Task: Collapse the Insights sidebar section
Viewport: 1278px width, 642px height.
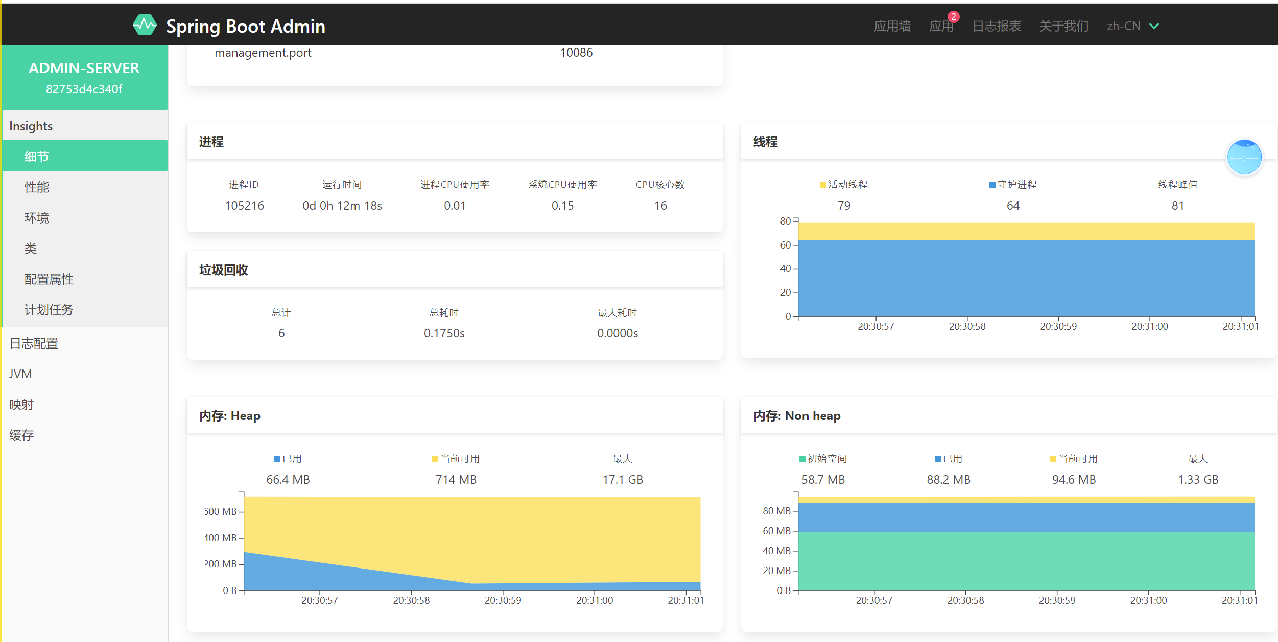Action: (x=31, y=126)
